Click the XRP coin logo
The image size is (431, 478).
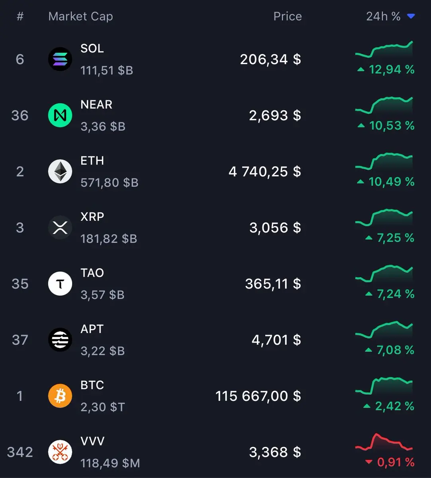coord(60,228)
